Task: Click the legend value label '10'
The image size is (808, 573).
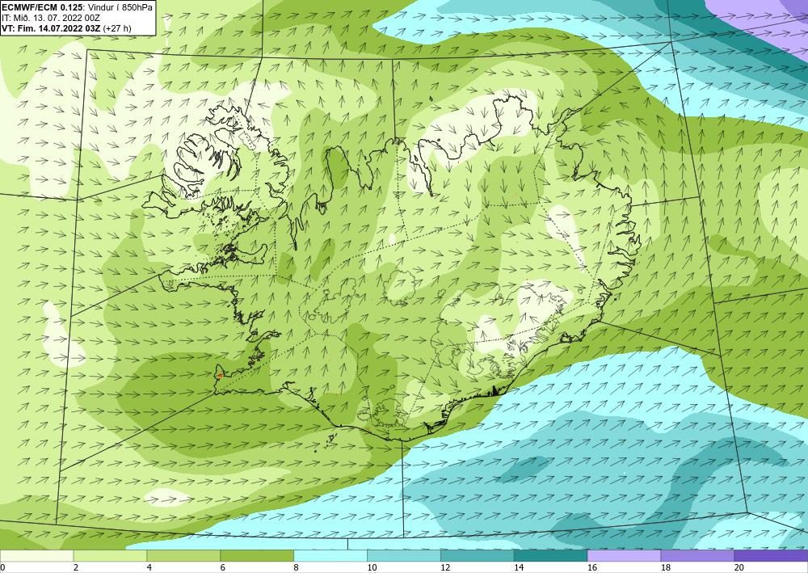Action: coord(372,568)
